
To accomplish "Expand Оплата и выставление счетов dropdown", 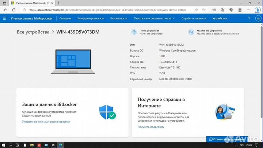I will click(x=153, y=18).
